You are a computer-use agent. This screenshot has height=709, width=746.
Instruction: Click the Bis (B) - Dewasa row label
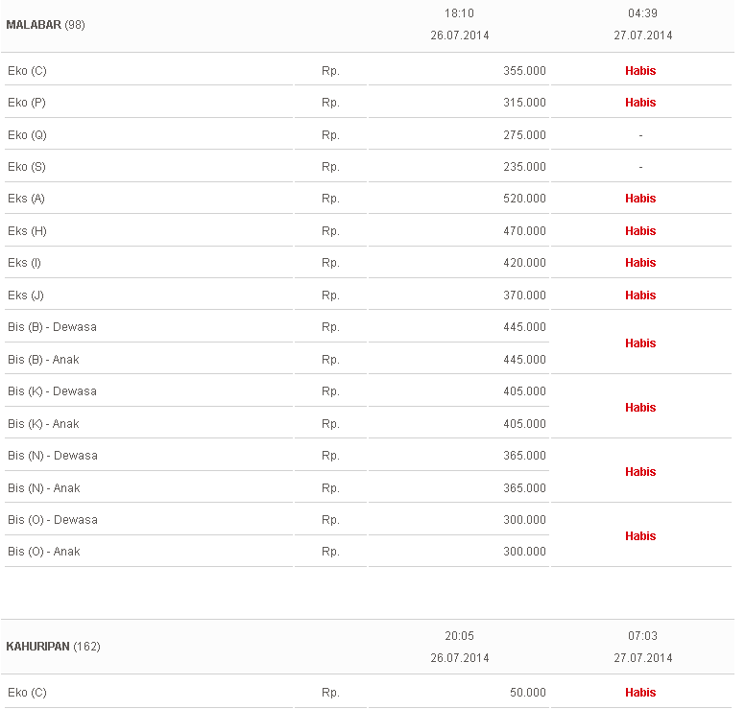(x=52, y=327)
